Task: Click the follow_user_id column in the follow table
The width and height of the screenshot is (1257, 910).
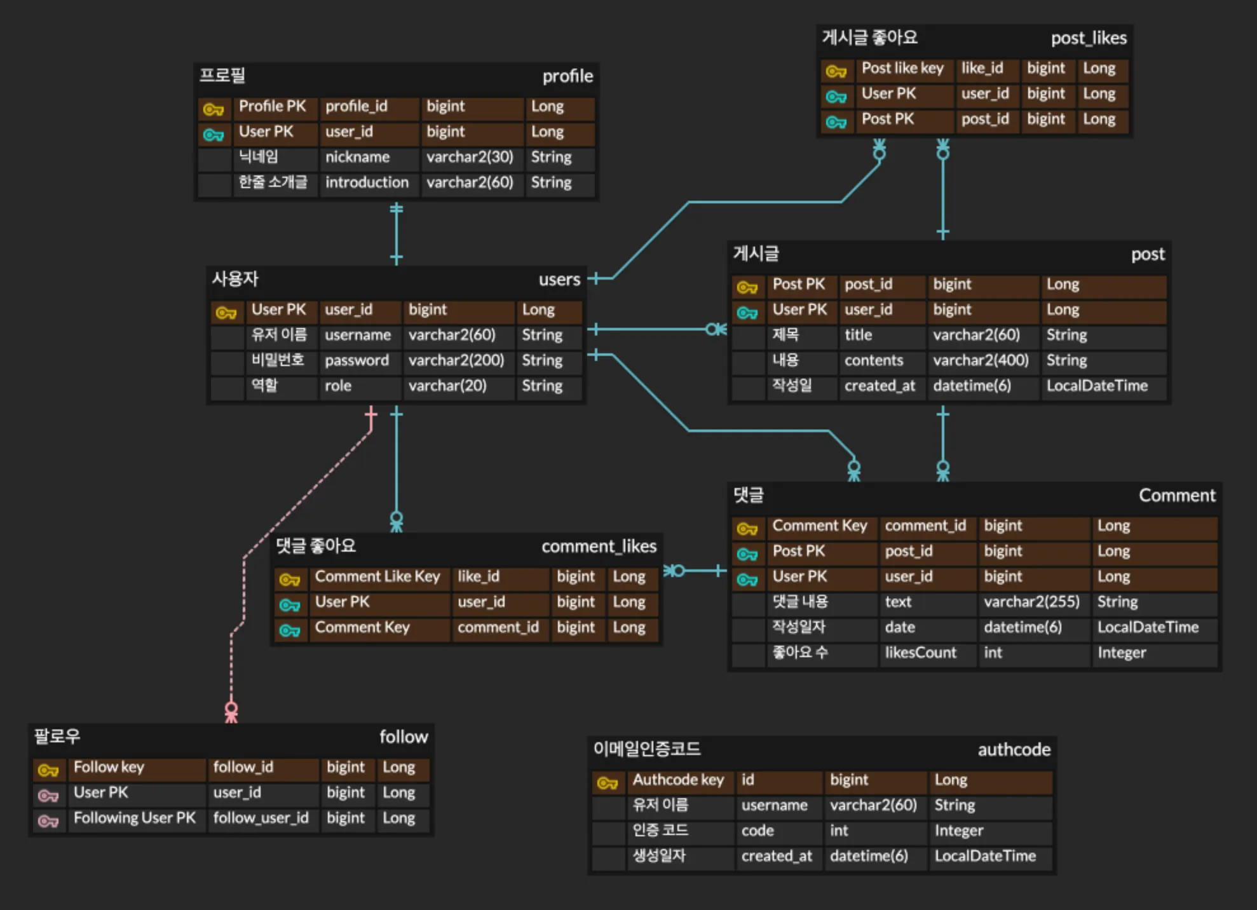Action: (x=261, y=818)
